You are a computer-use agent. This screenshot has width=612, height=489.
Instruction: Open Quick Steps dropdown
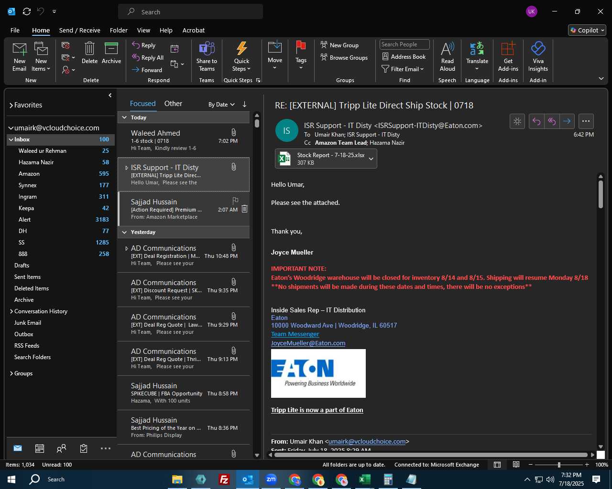[x=241, y=57]
